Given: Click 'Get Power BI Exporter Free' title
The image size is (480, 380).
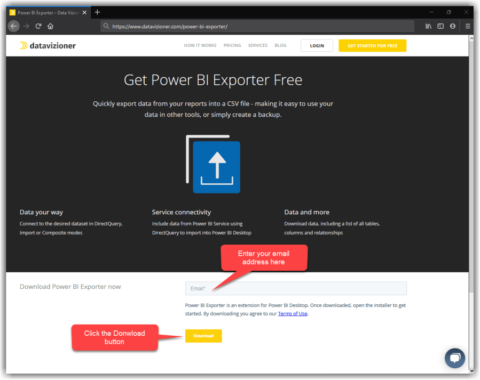Looking at the screenshot, I should [213, 80].
